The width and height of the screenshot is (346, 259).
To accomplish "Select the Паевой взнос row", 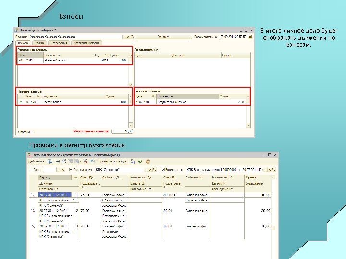I will click(73, 102).
